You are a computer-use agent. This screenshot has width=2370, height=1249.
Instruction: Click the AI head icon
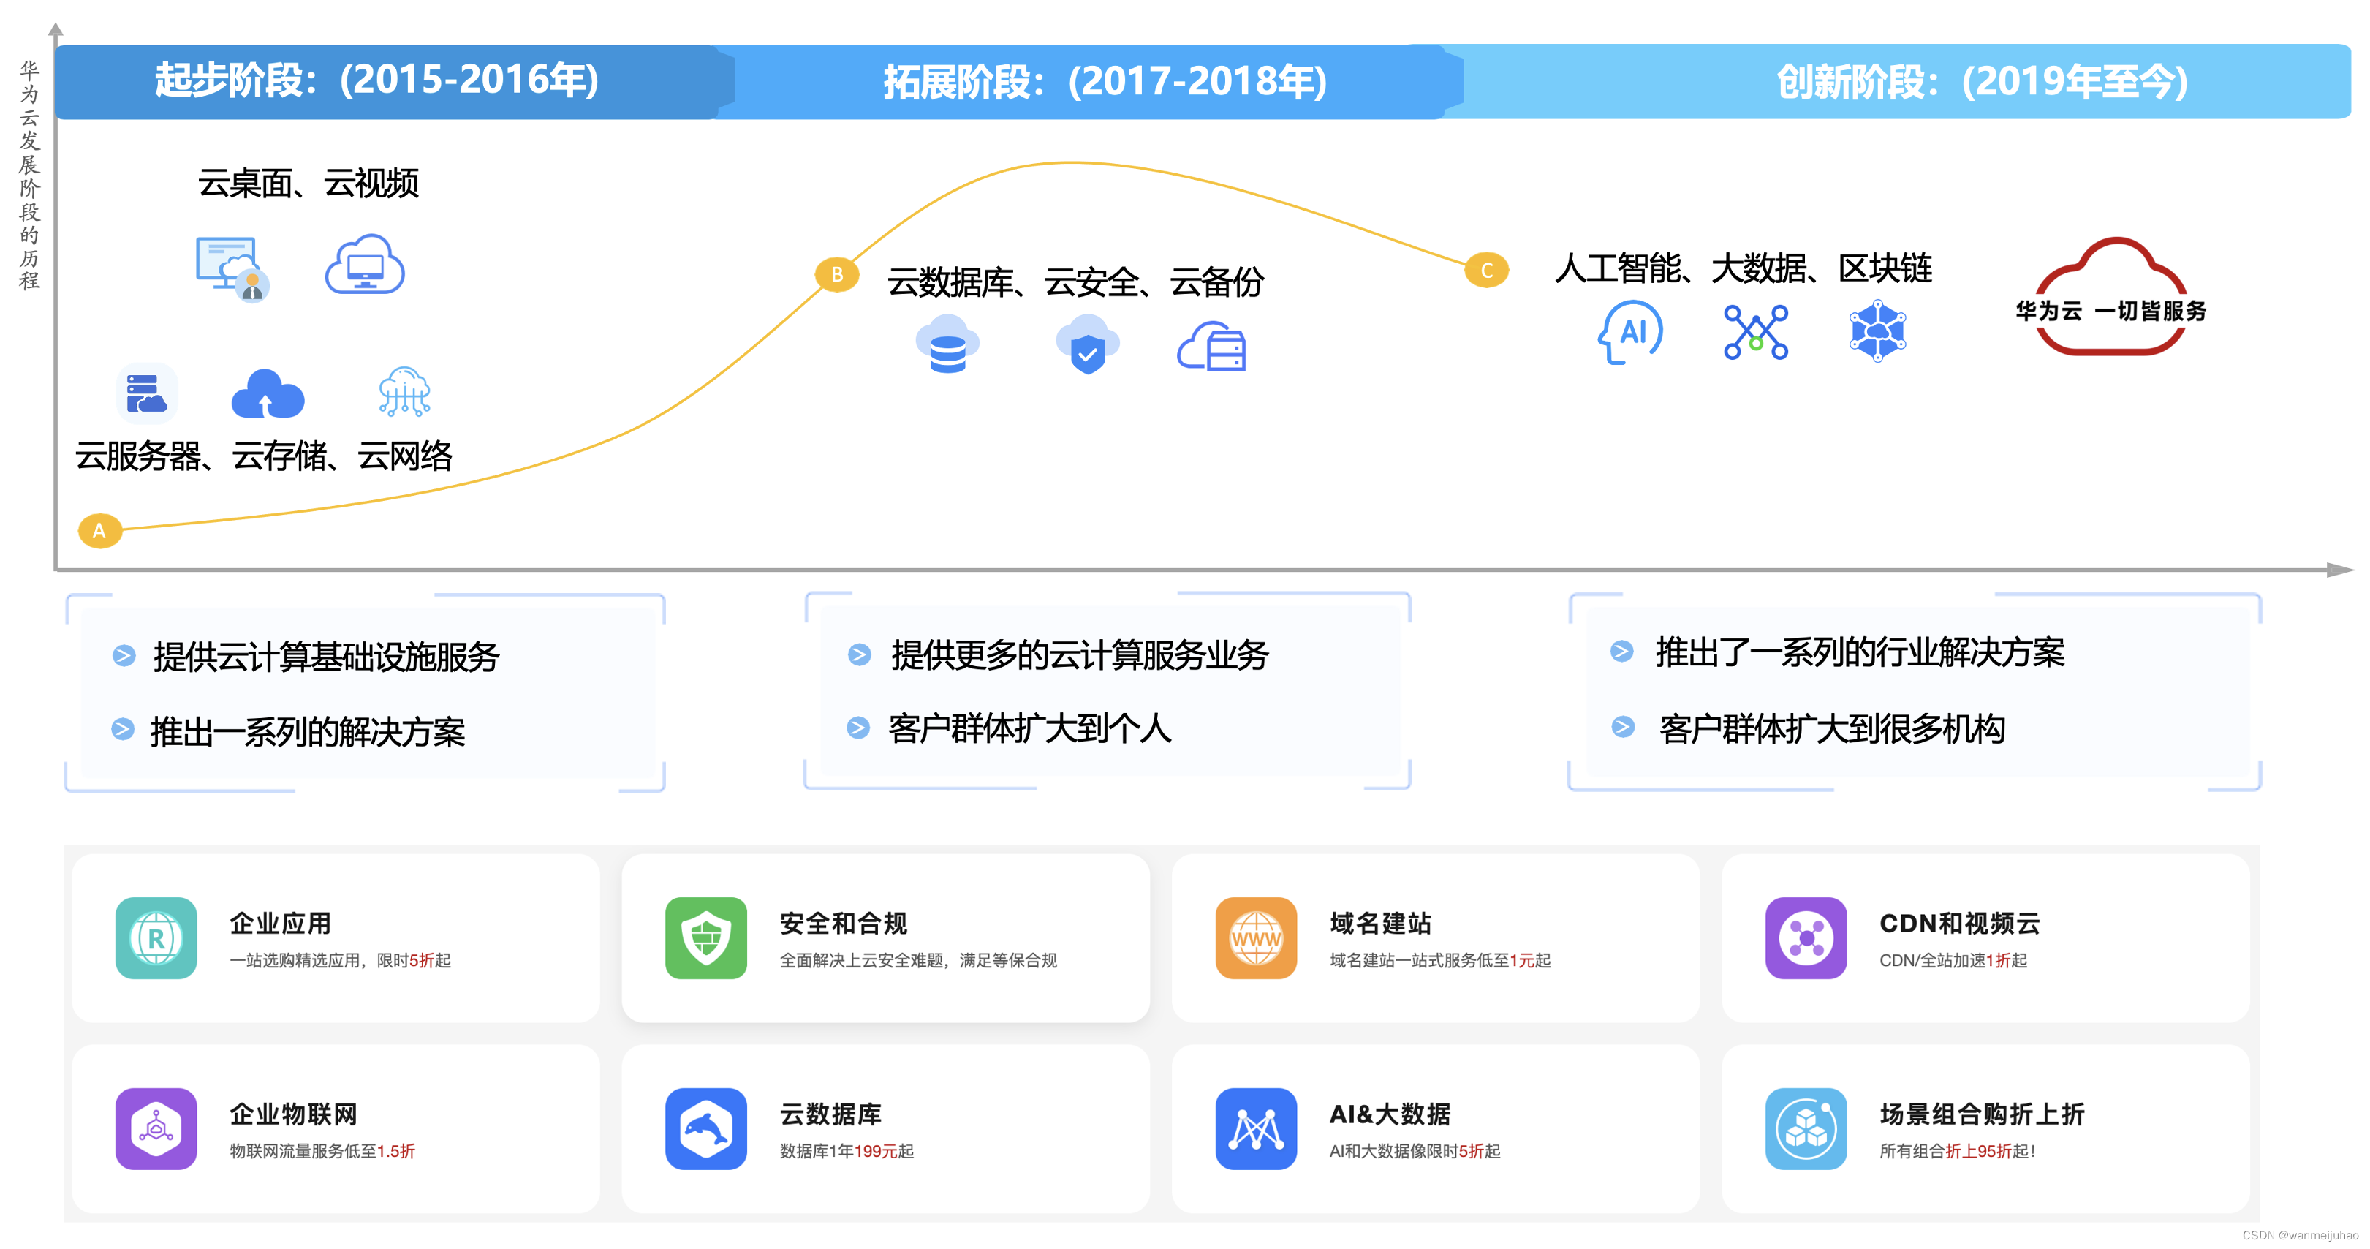tap(1630, 331)
